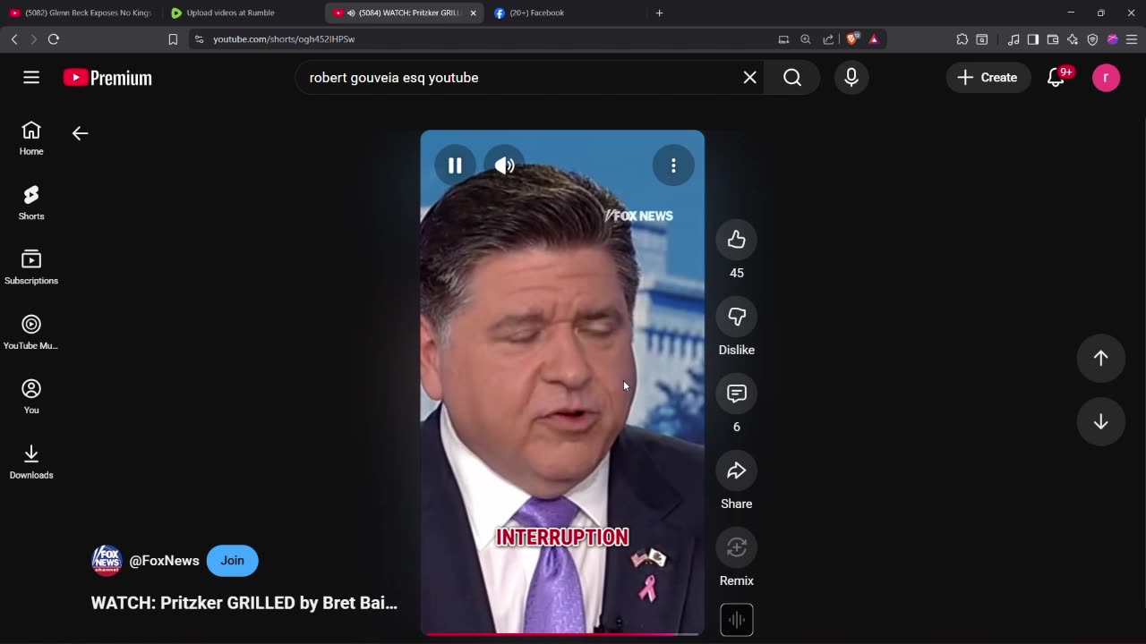Open a new browser tab

click(659, 13)
